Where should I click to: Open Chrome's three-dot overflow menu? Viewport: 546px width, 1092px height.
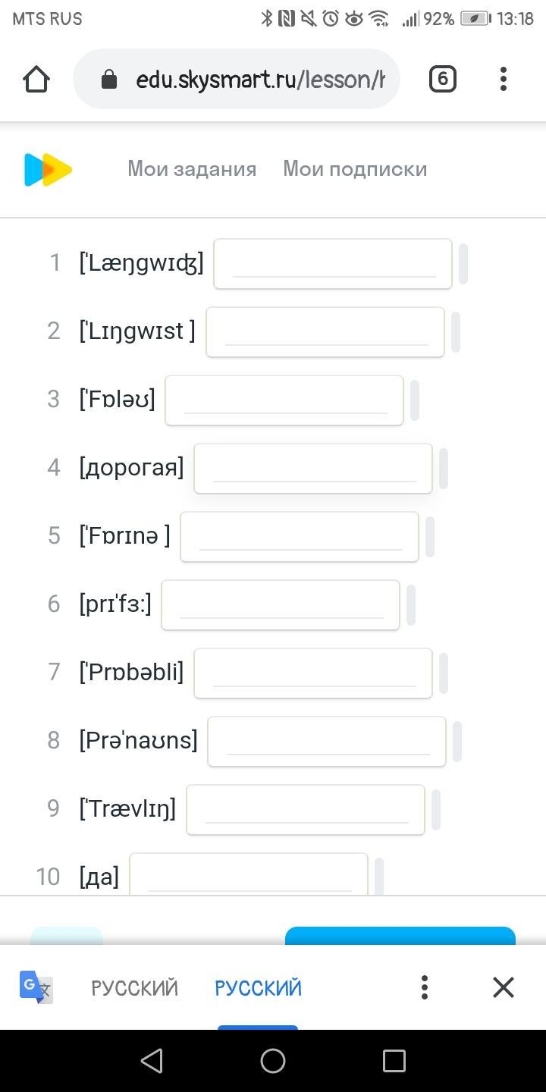click(504, 79)
